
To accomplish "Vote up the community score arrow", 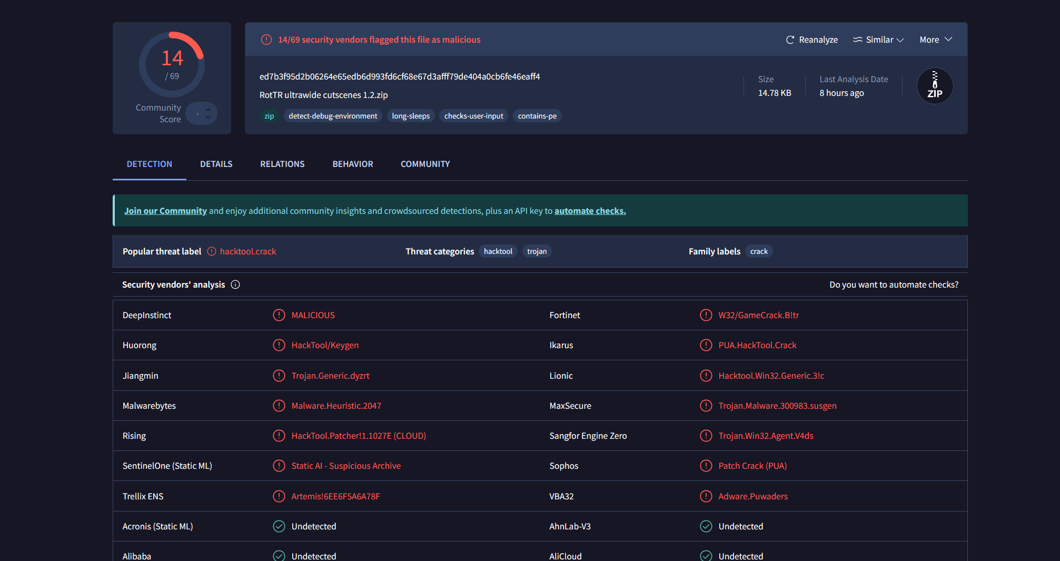I will coord(209,110).
